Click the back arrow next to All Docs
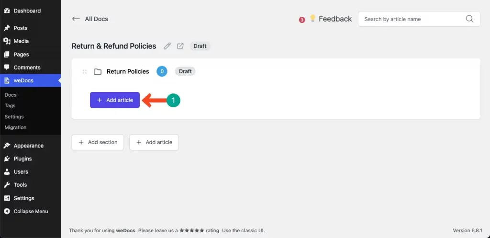Viewport: 490px width, 238px height. click(76, 19)
